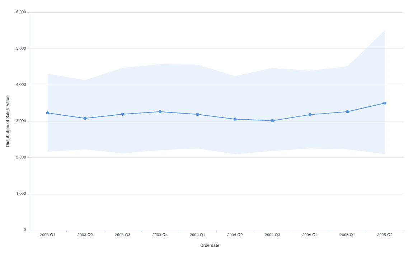409x253 pixels.
Task: Click the 2003-Q3 line data point
Action: (123, 114)
